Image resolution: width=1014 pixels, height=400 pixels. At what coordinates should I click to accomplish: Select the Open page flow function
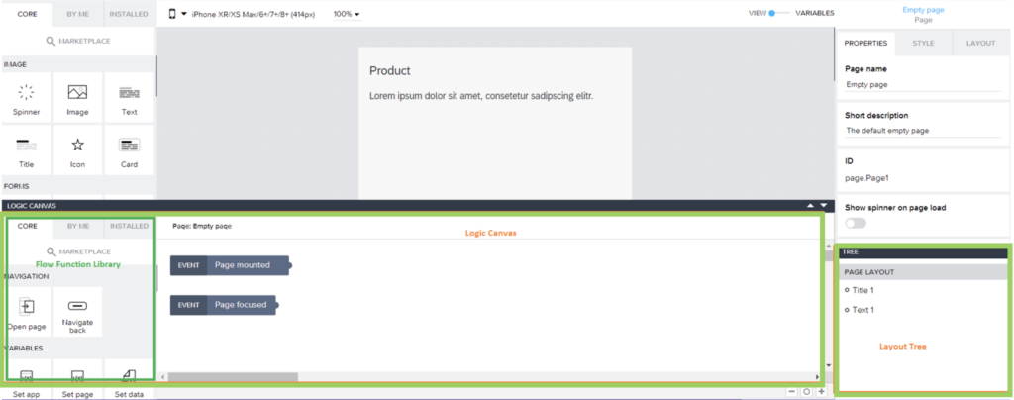[x=27, y=307]
